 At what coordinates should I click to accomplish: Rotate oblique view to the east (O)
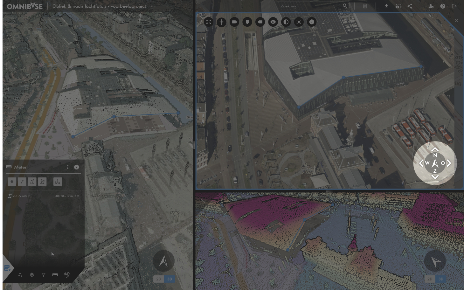[448, 163]
